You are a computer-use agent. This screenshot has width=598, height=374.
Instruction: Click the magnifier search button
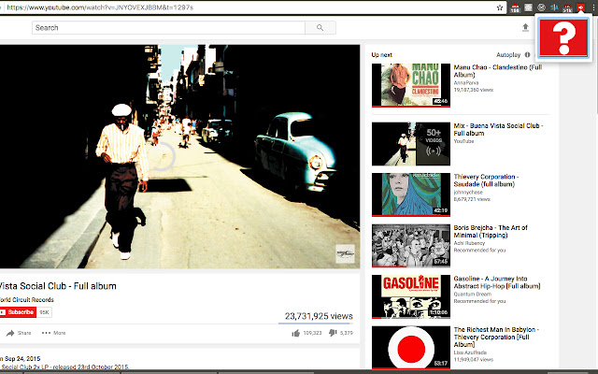pos(320,27)
